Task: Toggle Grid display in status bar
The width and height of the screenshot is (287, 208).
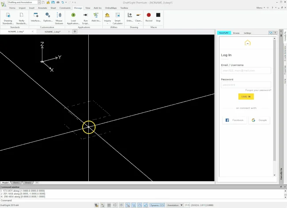Action: pyautogui.click(x=109, y=205)
